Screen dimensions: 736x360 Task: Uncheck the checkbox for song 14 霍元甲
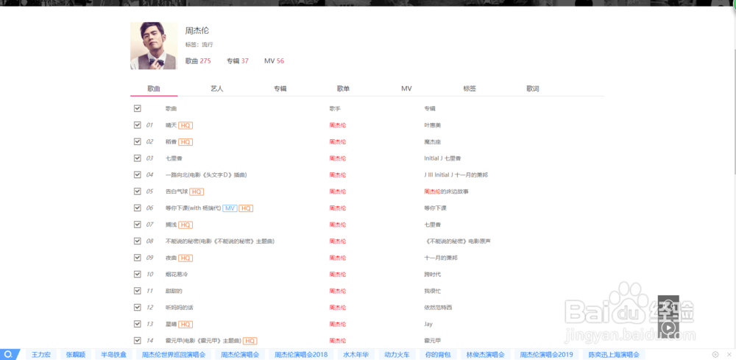138,340
